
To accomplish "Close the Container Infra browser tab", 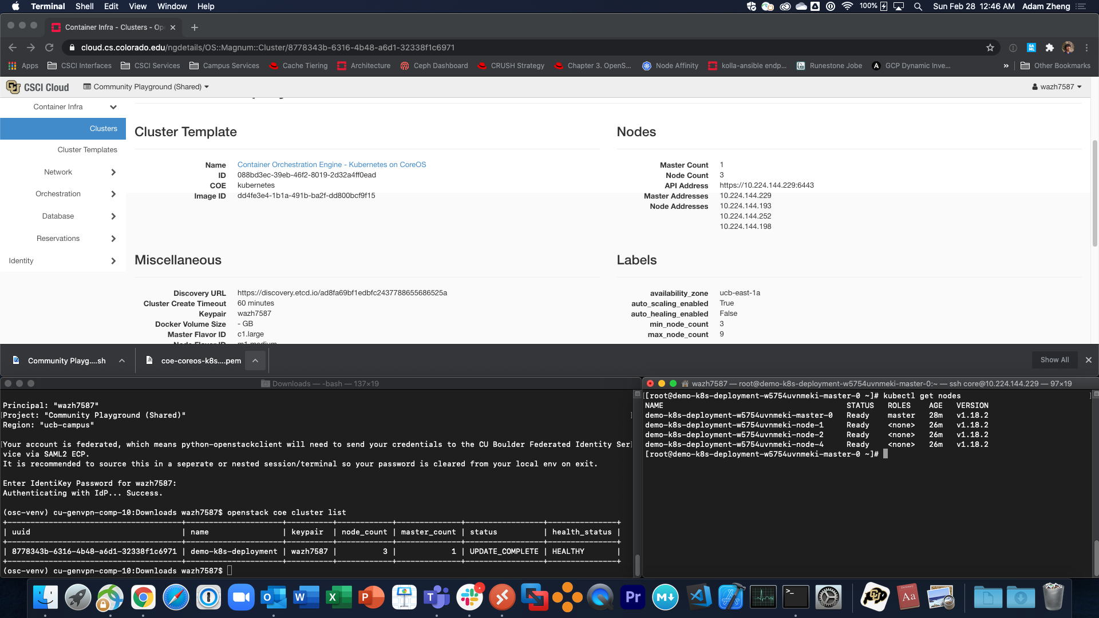I will coord(173,27).
